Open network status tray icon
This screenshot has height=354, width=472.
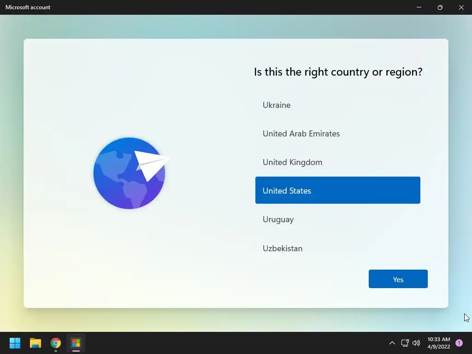point(405,343)
